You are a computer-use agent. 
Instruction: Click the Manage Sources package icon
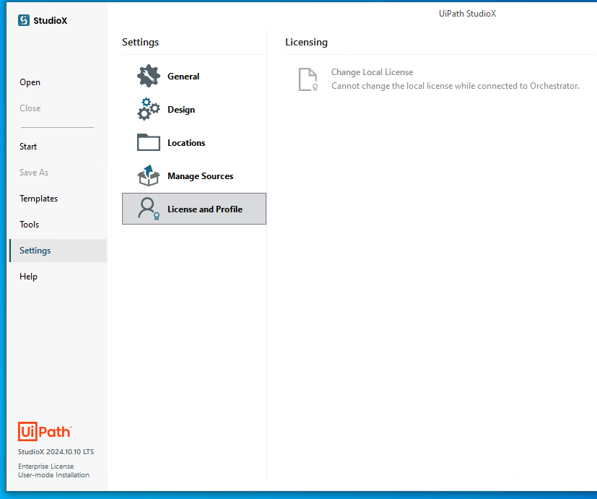point(149,175)
